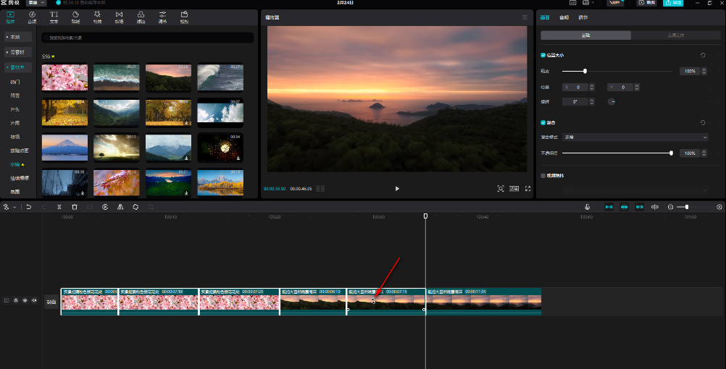This screenshot has width=726, height=369.
Task: Uncheck the Blend (混合) checkbox
Action: tap(543, 122)
